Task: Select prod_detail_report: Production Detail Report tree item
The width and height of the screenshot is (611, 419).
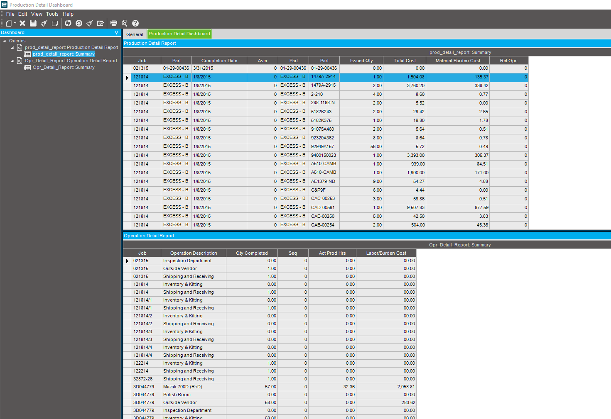Action: pyautogui.click(x=71, y=47)
